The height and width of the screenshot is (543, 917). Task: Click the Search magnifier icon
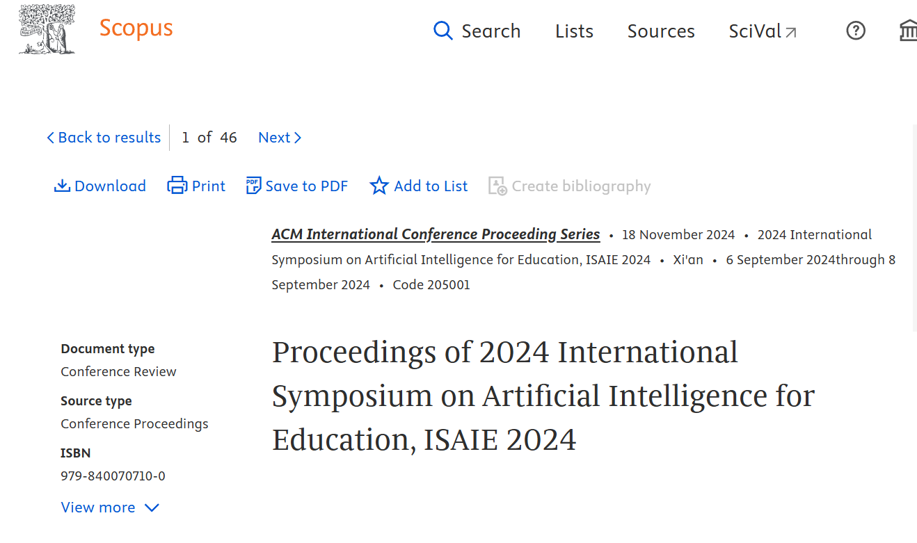(x=442, y=31)
